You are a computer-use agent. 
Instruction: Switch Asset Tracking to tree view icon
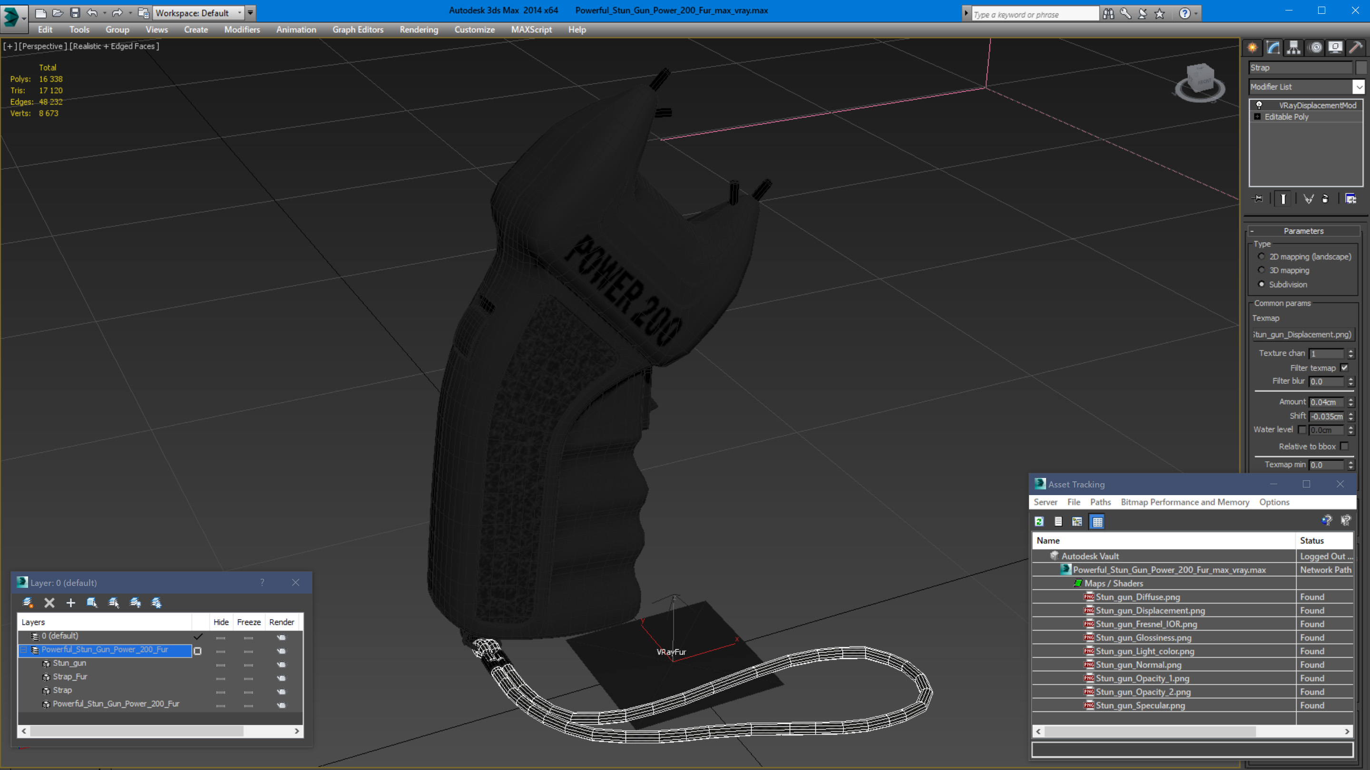[x=1077, y=521]
